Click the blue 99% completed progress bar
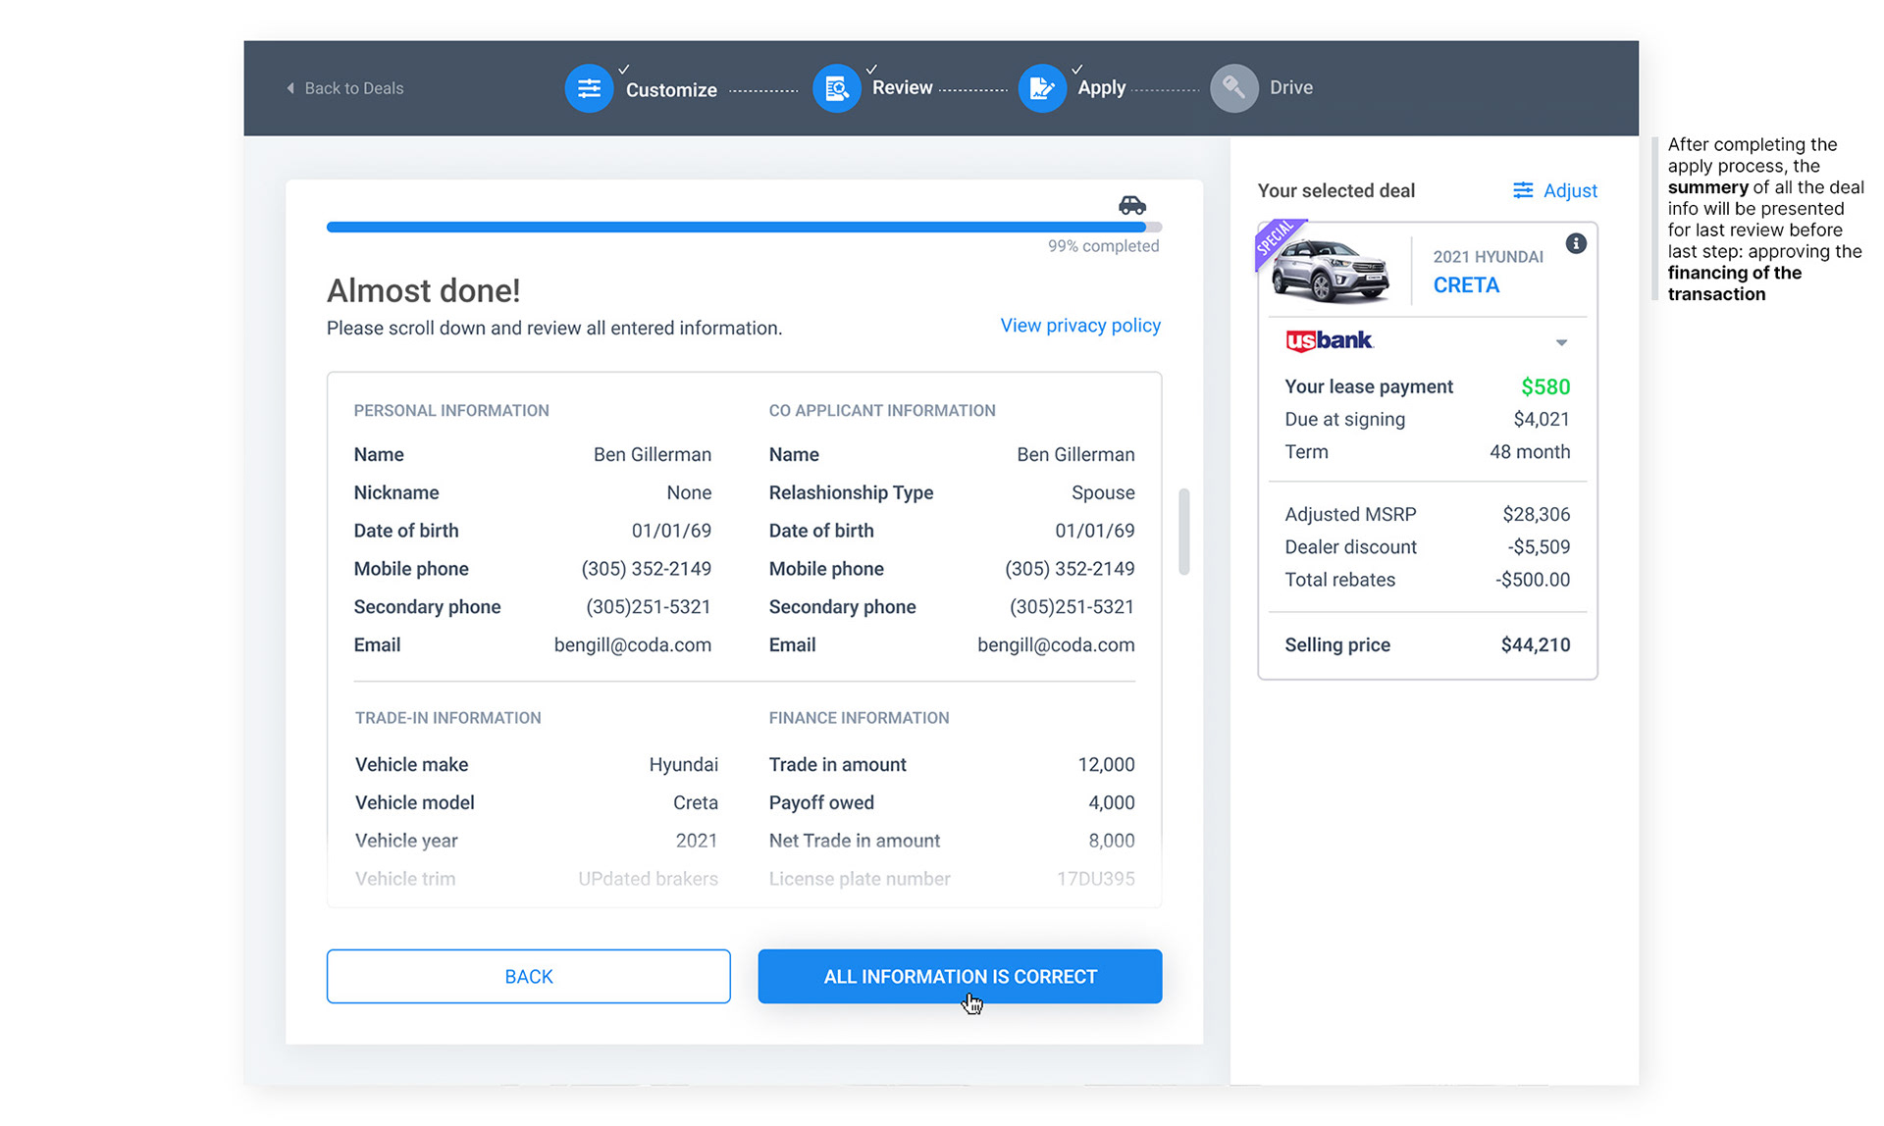The height and width of the screenshot is (1126, 1884). point(736,227)
